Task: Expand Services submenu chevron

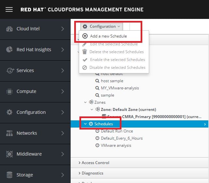Action: (63, 70)
